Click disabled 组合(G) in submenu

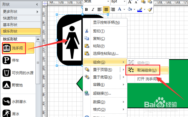[148, 63]
